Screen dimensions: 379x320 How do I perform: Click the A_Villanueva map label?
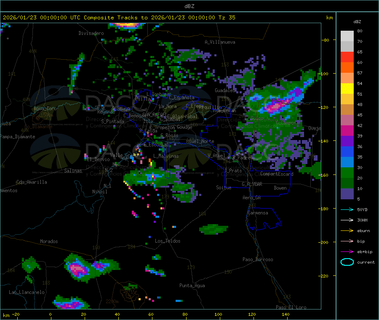pos(220,42)
